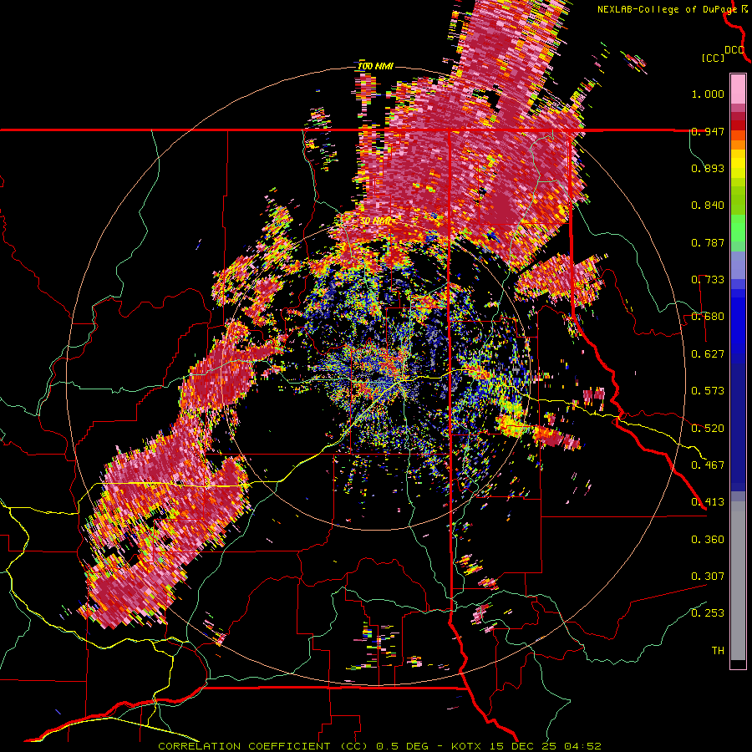Click the TH threshold legend label
Image resolution: width=752 pixels, height=752 pixels.
tap(718, 650)
